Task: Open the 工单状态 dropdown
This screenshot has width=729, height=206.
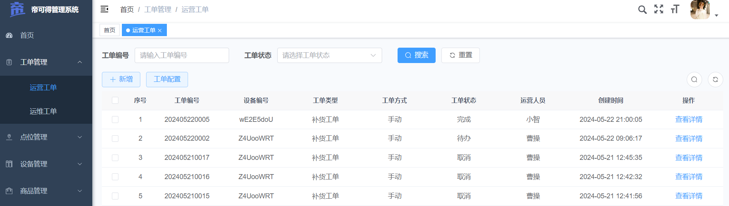Action: point(329,55)
